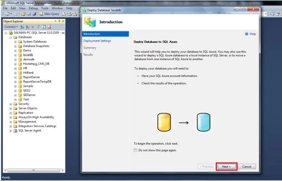
Task: Click the Connect Object Explorer icon
Action: click(x=22, y=27)
